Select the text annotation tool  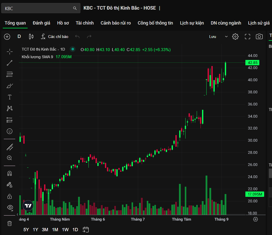tap(10, 97)
